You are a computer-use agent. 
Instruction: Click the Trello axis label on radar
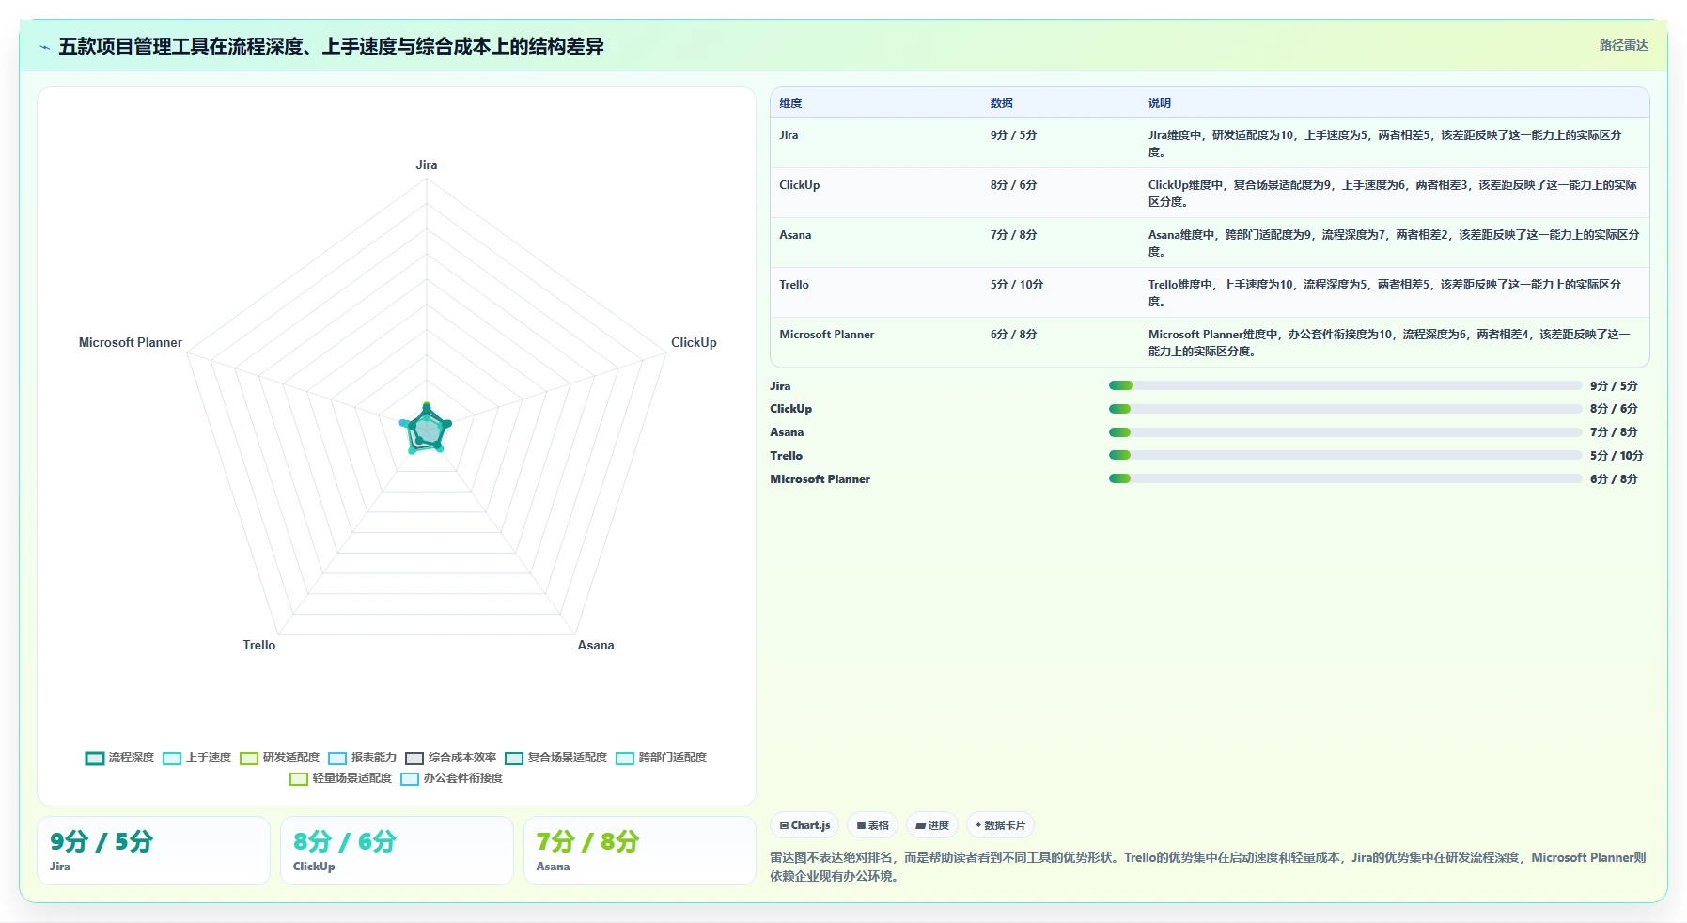click(259, 645)
